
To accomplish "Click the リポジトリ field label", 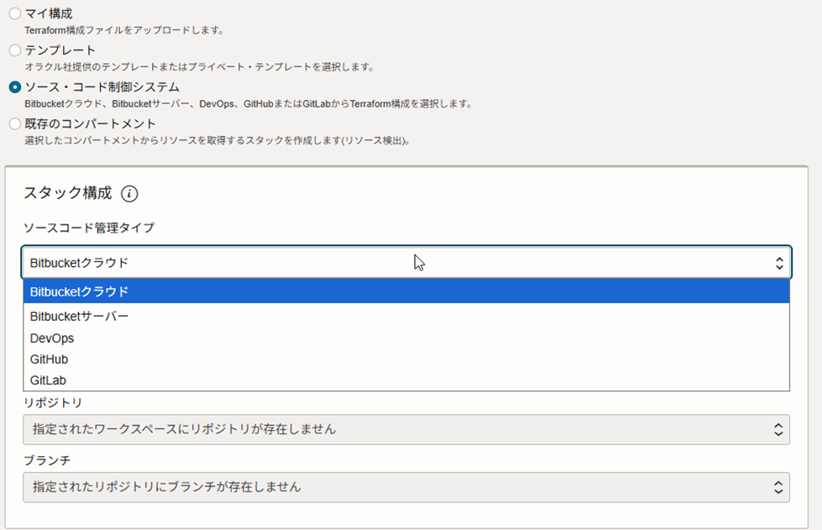I will tap(53, 402).
